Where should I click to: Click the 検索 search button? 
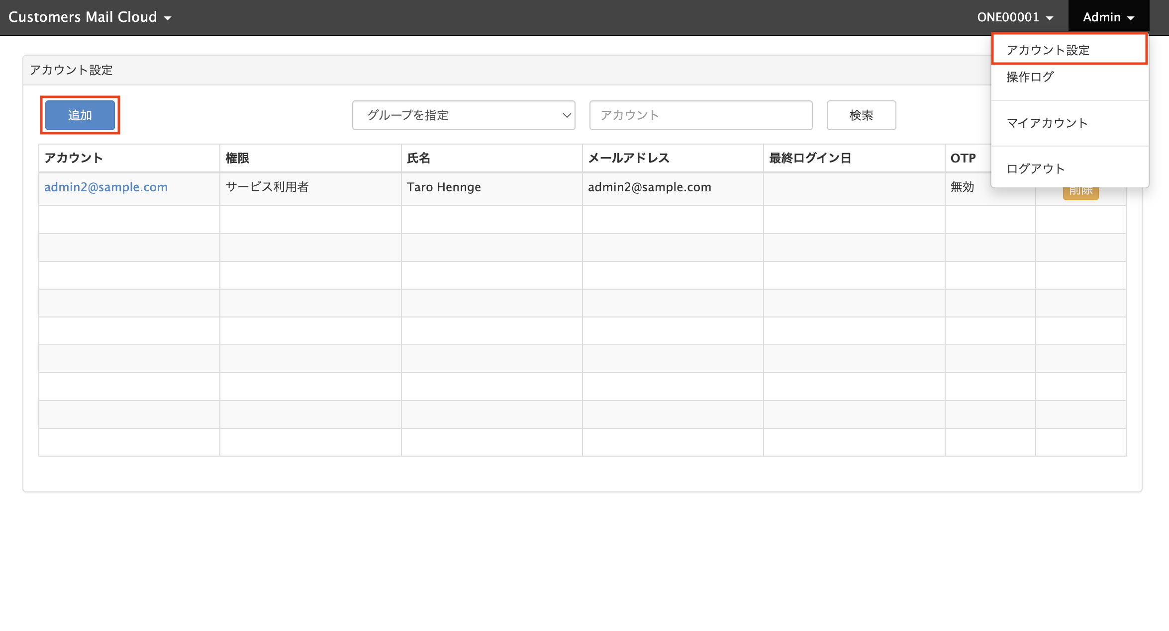[x=861, y=115]
